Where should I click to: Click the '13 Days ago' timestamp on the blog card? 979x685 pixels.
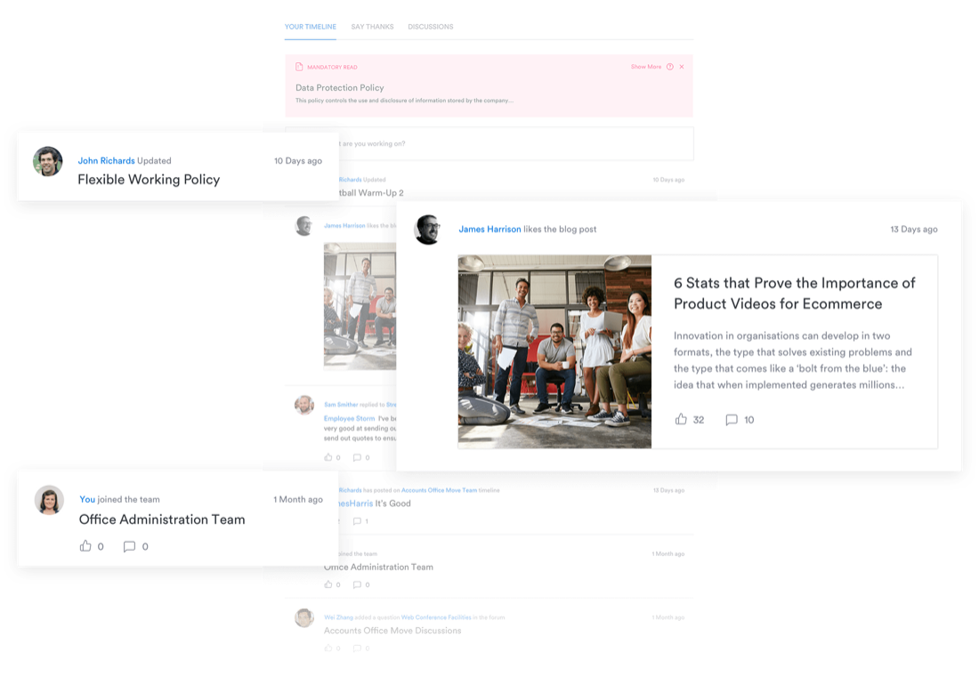coord(913,230)
